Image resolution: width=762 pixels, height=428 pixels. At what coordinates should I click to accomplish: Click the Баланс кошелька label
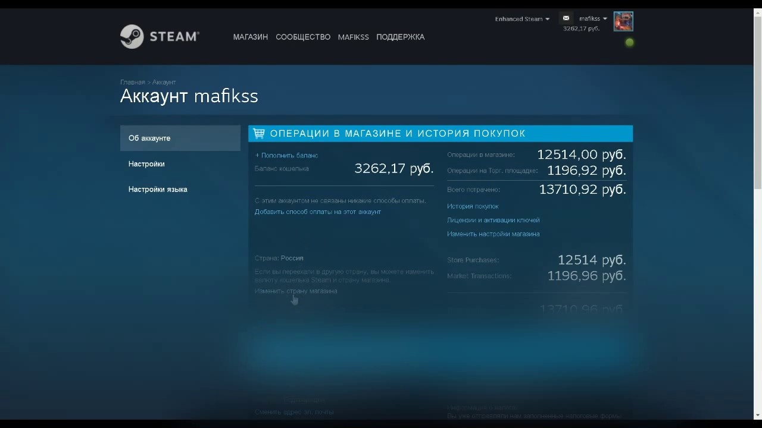tap(282, 169)
